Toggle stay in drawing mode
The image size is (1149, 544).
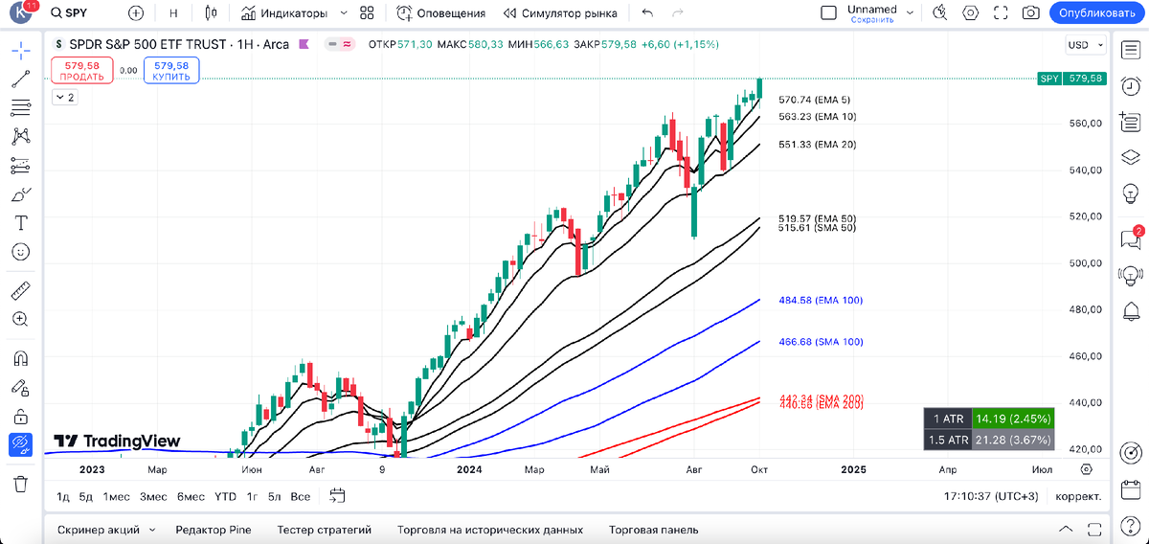tap(20, 387)
